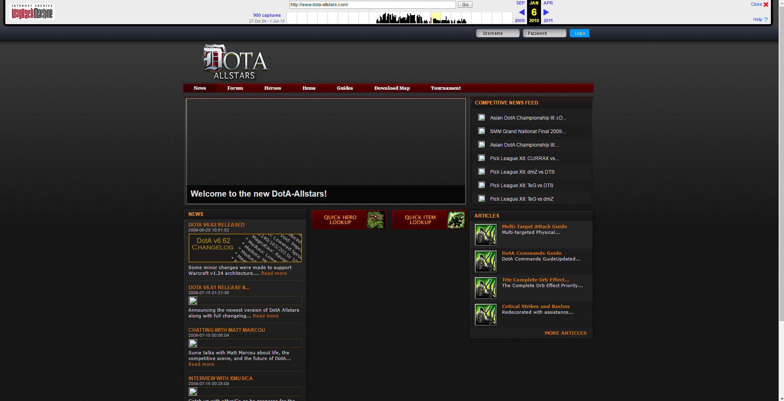Open CHATTING WITH MATT MARCOU headline
784x401 pixels.
click(x=227, y=330)
